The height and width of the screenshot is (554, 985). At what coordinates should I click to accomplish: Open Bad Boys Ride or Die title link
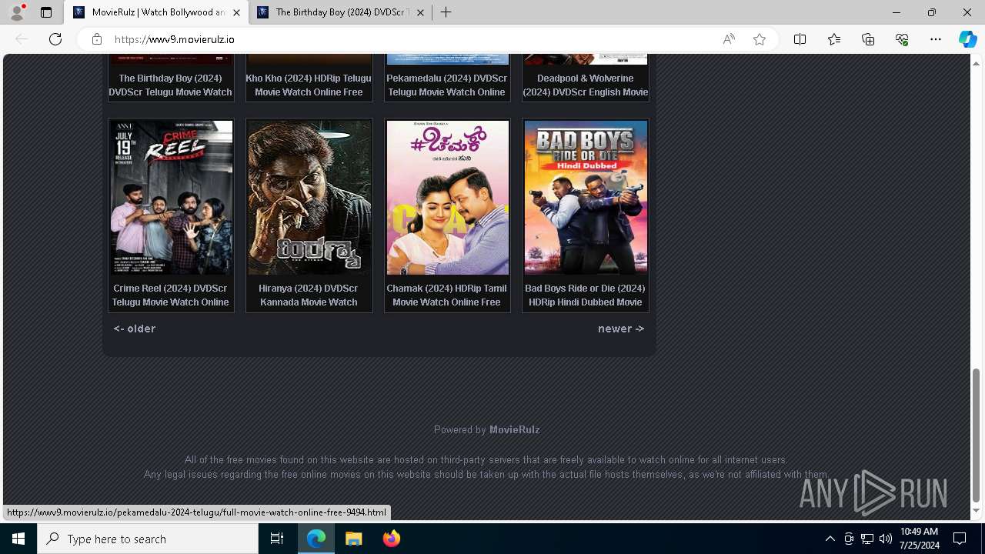(585, 295)
